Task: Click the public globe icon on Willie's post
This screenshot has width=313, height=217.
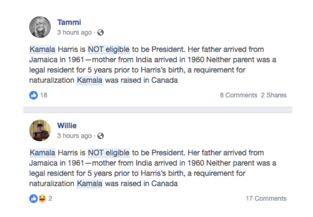Action: [100, 136]
